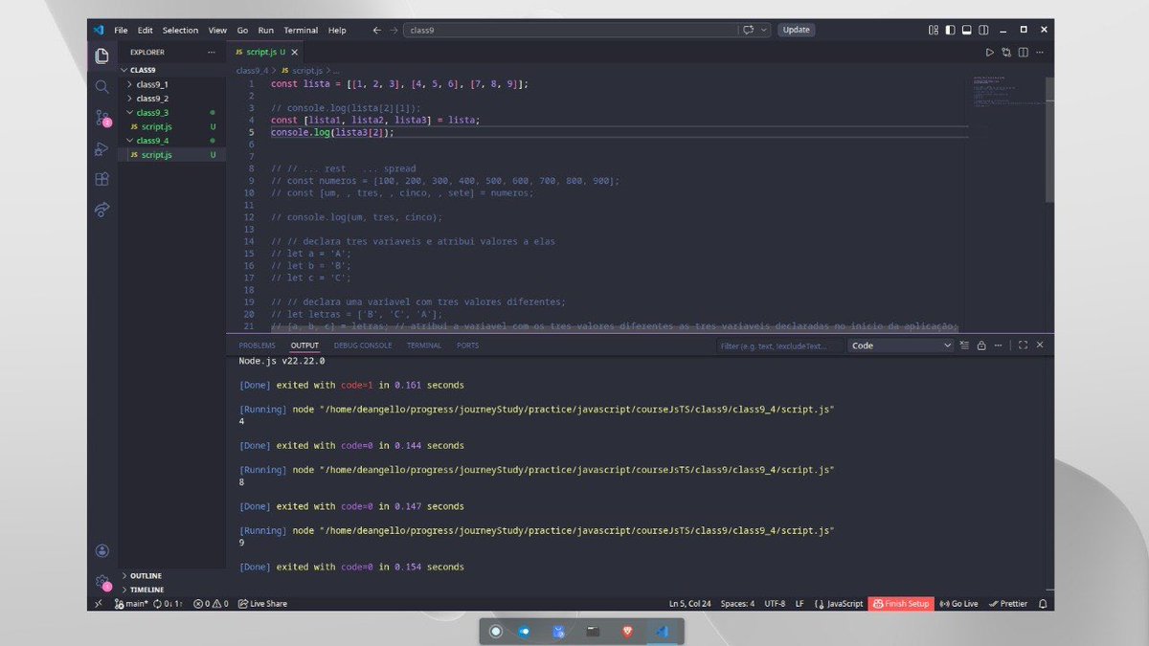Split the editor right
1149x646 pixels.
tap(1023, 53)
